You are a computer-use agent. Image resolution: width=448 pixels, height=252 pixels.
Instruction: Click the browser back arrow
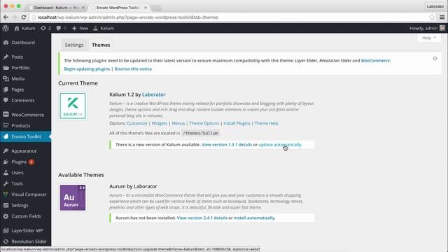pyautogui.click(x=6, y=17)
